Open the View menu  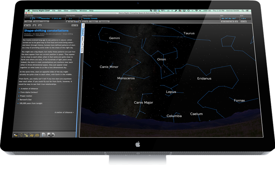tap(66, 11)
